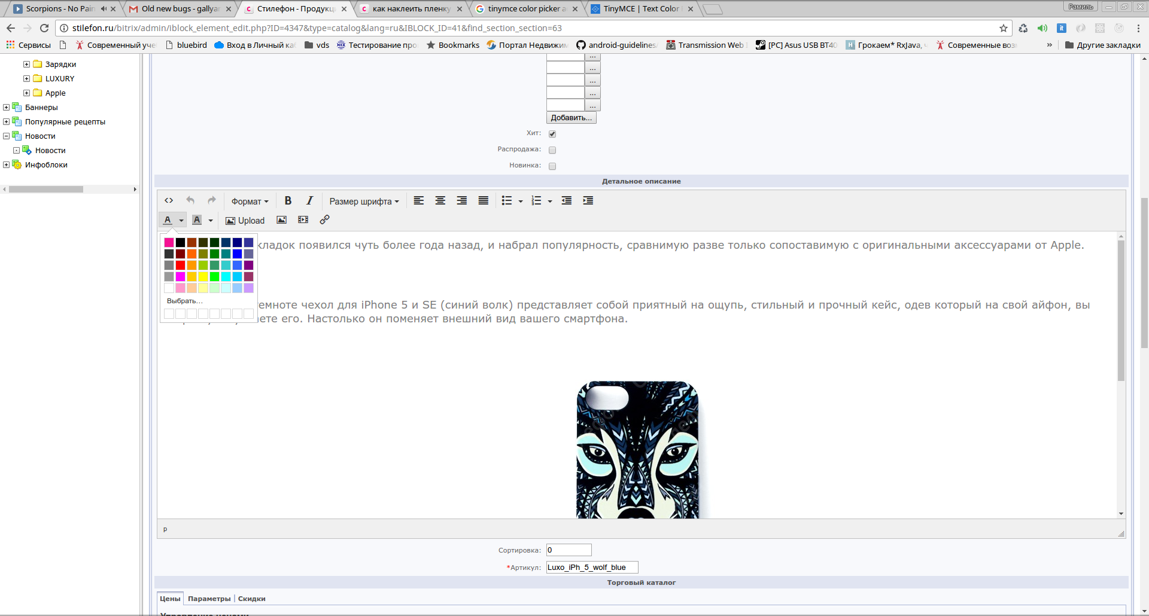Decrease paragraph indent
Image resolution: width=1149 pixels, height=616 pixels.
click(x=567, y=201)
